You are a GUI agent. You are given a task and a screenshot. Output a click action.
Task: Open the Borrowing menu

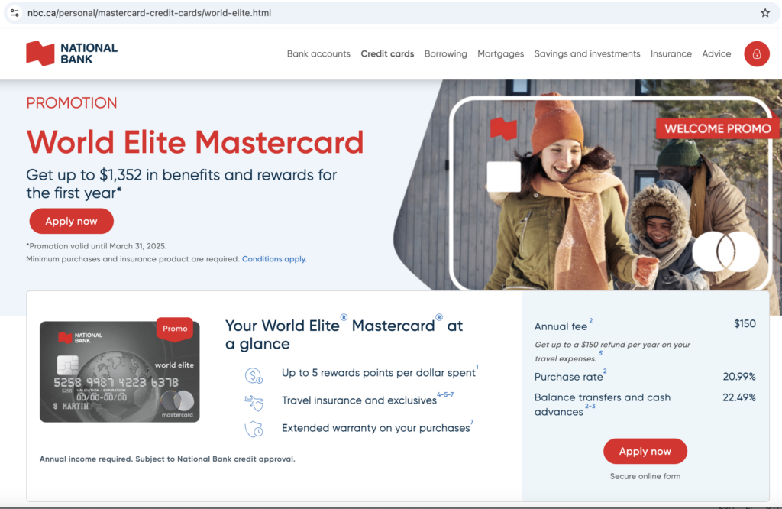click(445, 54)
